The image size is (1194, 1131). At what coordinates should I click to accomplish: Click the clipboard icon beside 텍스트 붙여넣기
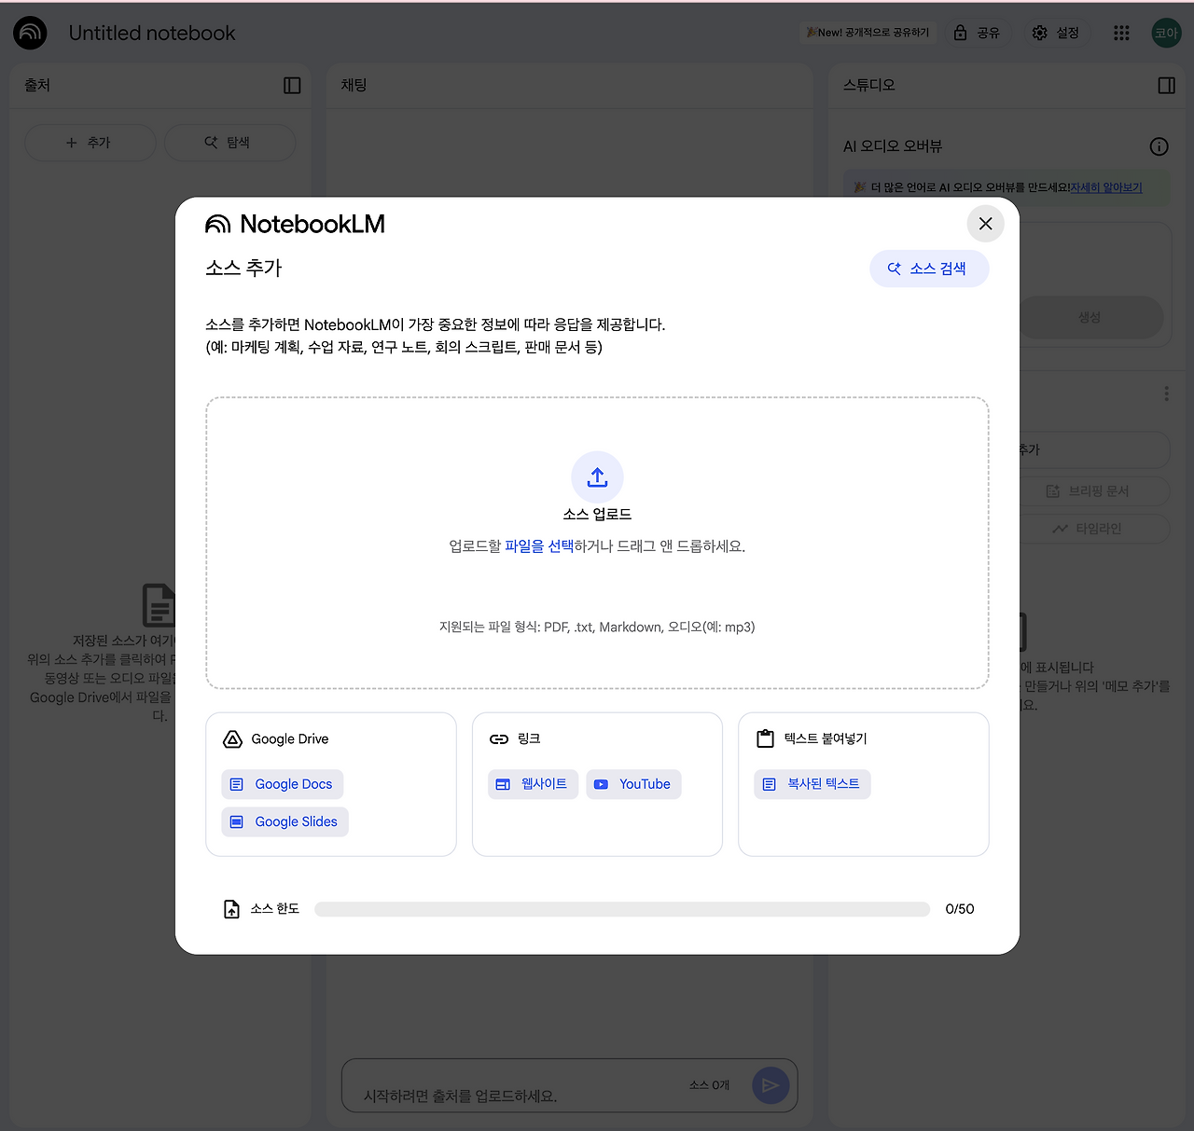click(x=765, y=738)
